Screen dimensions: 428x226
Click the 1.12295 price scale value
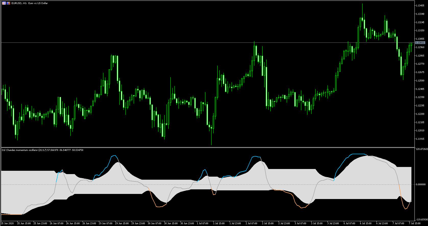[x=420, y=106]
